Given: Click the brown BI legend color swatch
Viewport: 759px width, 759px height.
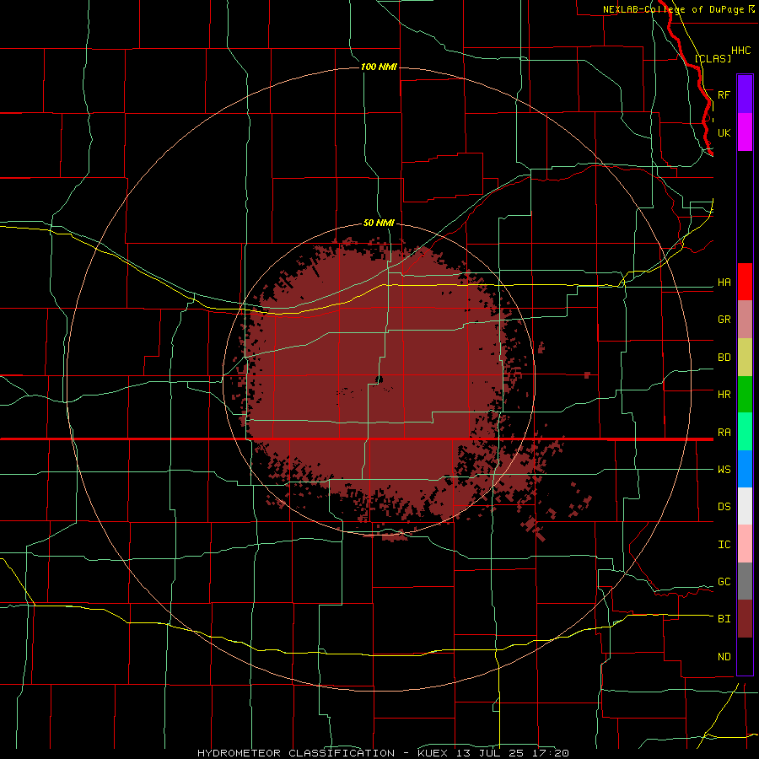Looking at the screenshot, I should point(745,619).
